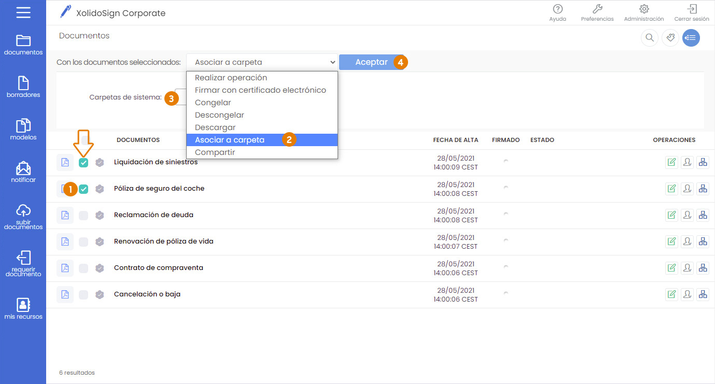715x384 pixels.
Task: Select Realizar operación option
Action: [262, 78]
